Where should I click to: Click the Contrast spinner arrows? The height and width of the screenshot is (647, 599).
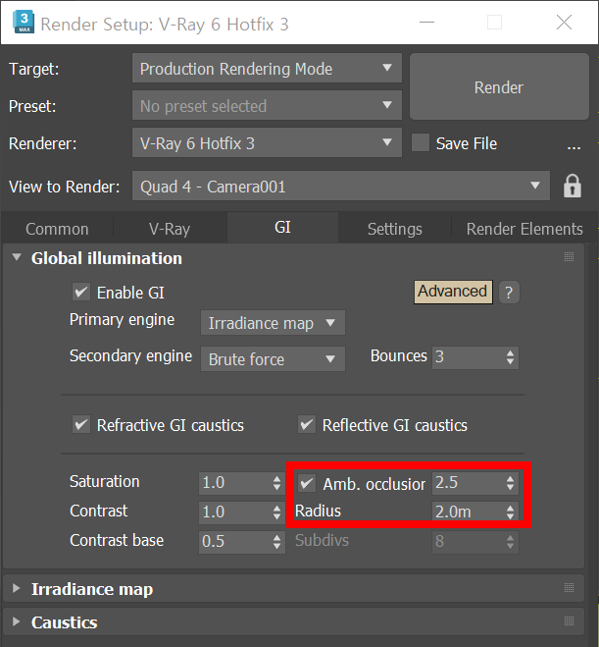click(276, 512)
